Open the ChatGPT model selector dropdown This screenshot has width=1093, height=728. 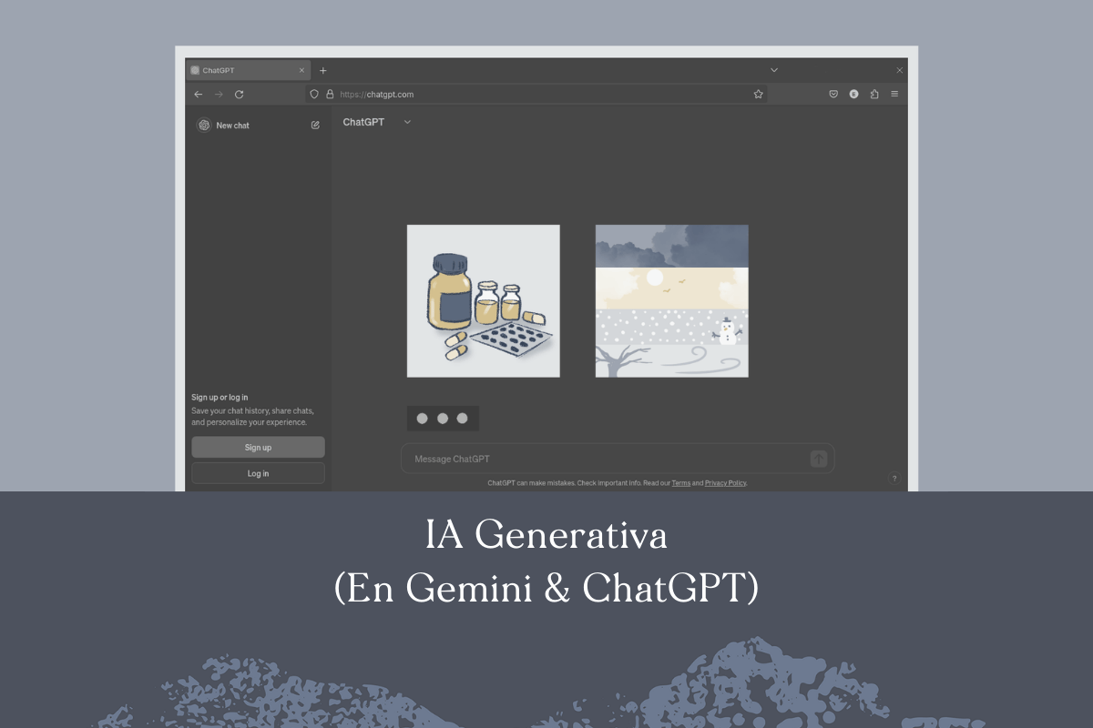tap(377, 122)
